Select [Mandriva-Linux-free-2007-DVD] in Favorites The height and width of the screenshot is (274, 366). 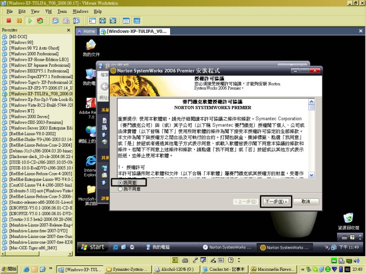[x=38, y=231]
